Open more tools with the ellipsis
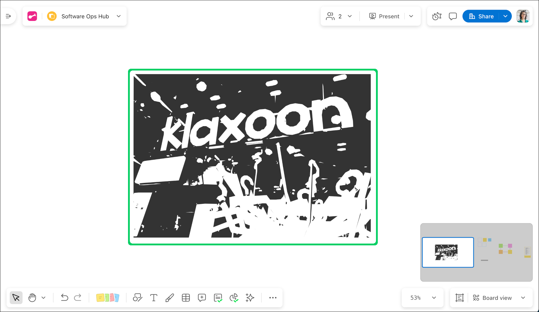This screenshot has height=312, width=539. (x=273, y=298)
